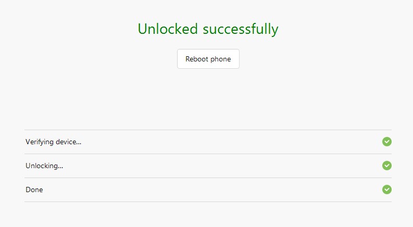Click the word "phone" on the button

[221, 59]
